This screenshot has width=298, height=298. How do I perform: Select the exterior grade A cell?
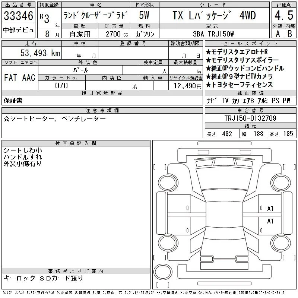click(x=278, y=34)
